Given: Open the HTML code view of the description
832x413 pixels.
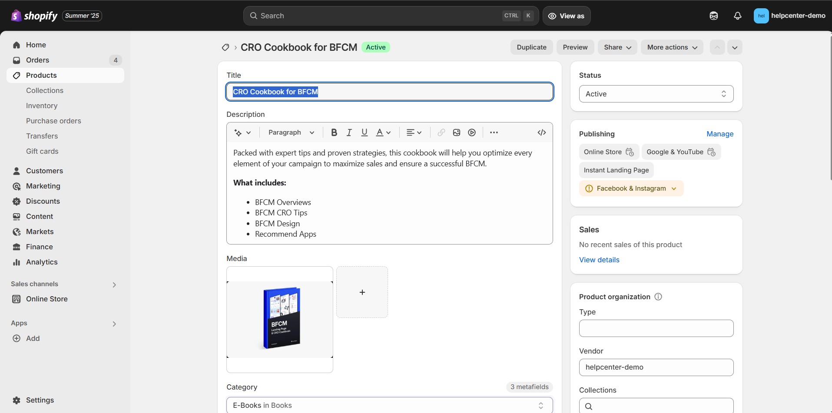Looking at the screenshot, I should [541, 132].
